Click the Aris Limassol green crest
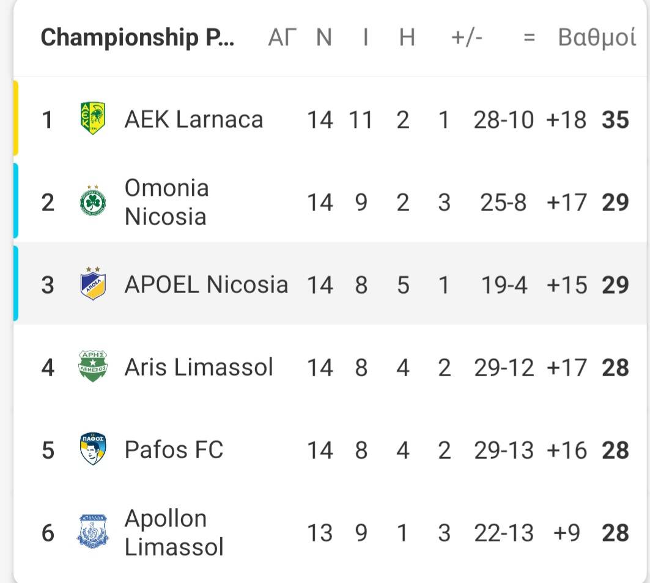The image size is (650, 583). pyautogui.click(x=93, y=366)
